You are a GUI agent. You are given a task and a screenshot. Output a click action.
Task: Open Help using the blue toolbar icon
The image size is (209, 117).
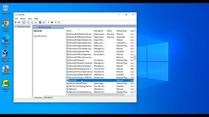(x=40, y=22)
